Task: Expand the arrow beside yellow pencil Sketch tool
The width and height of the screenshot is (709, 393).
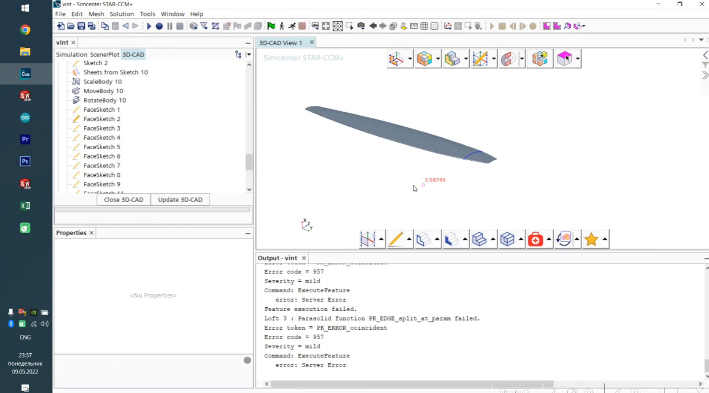Action: tap(409, 239)
